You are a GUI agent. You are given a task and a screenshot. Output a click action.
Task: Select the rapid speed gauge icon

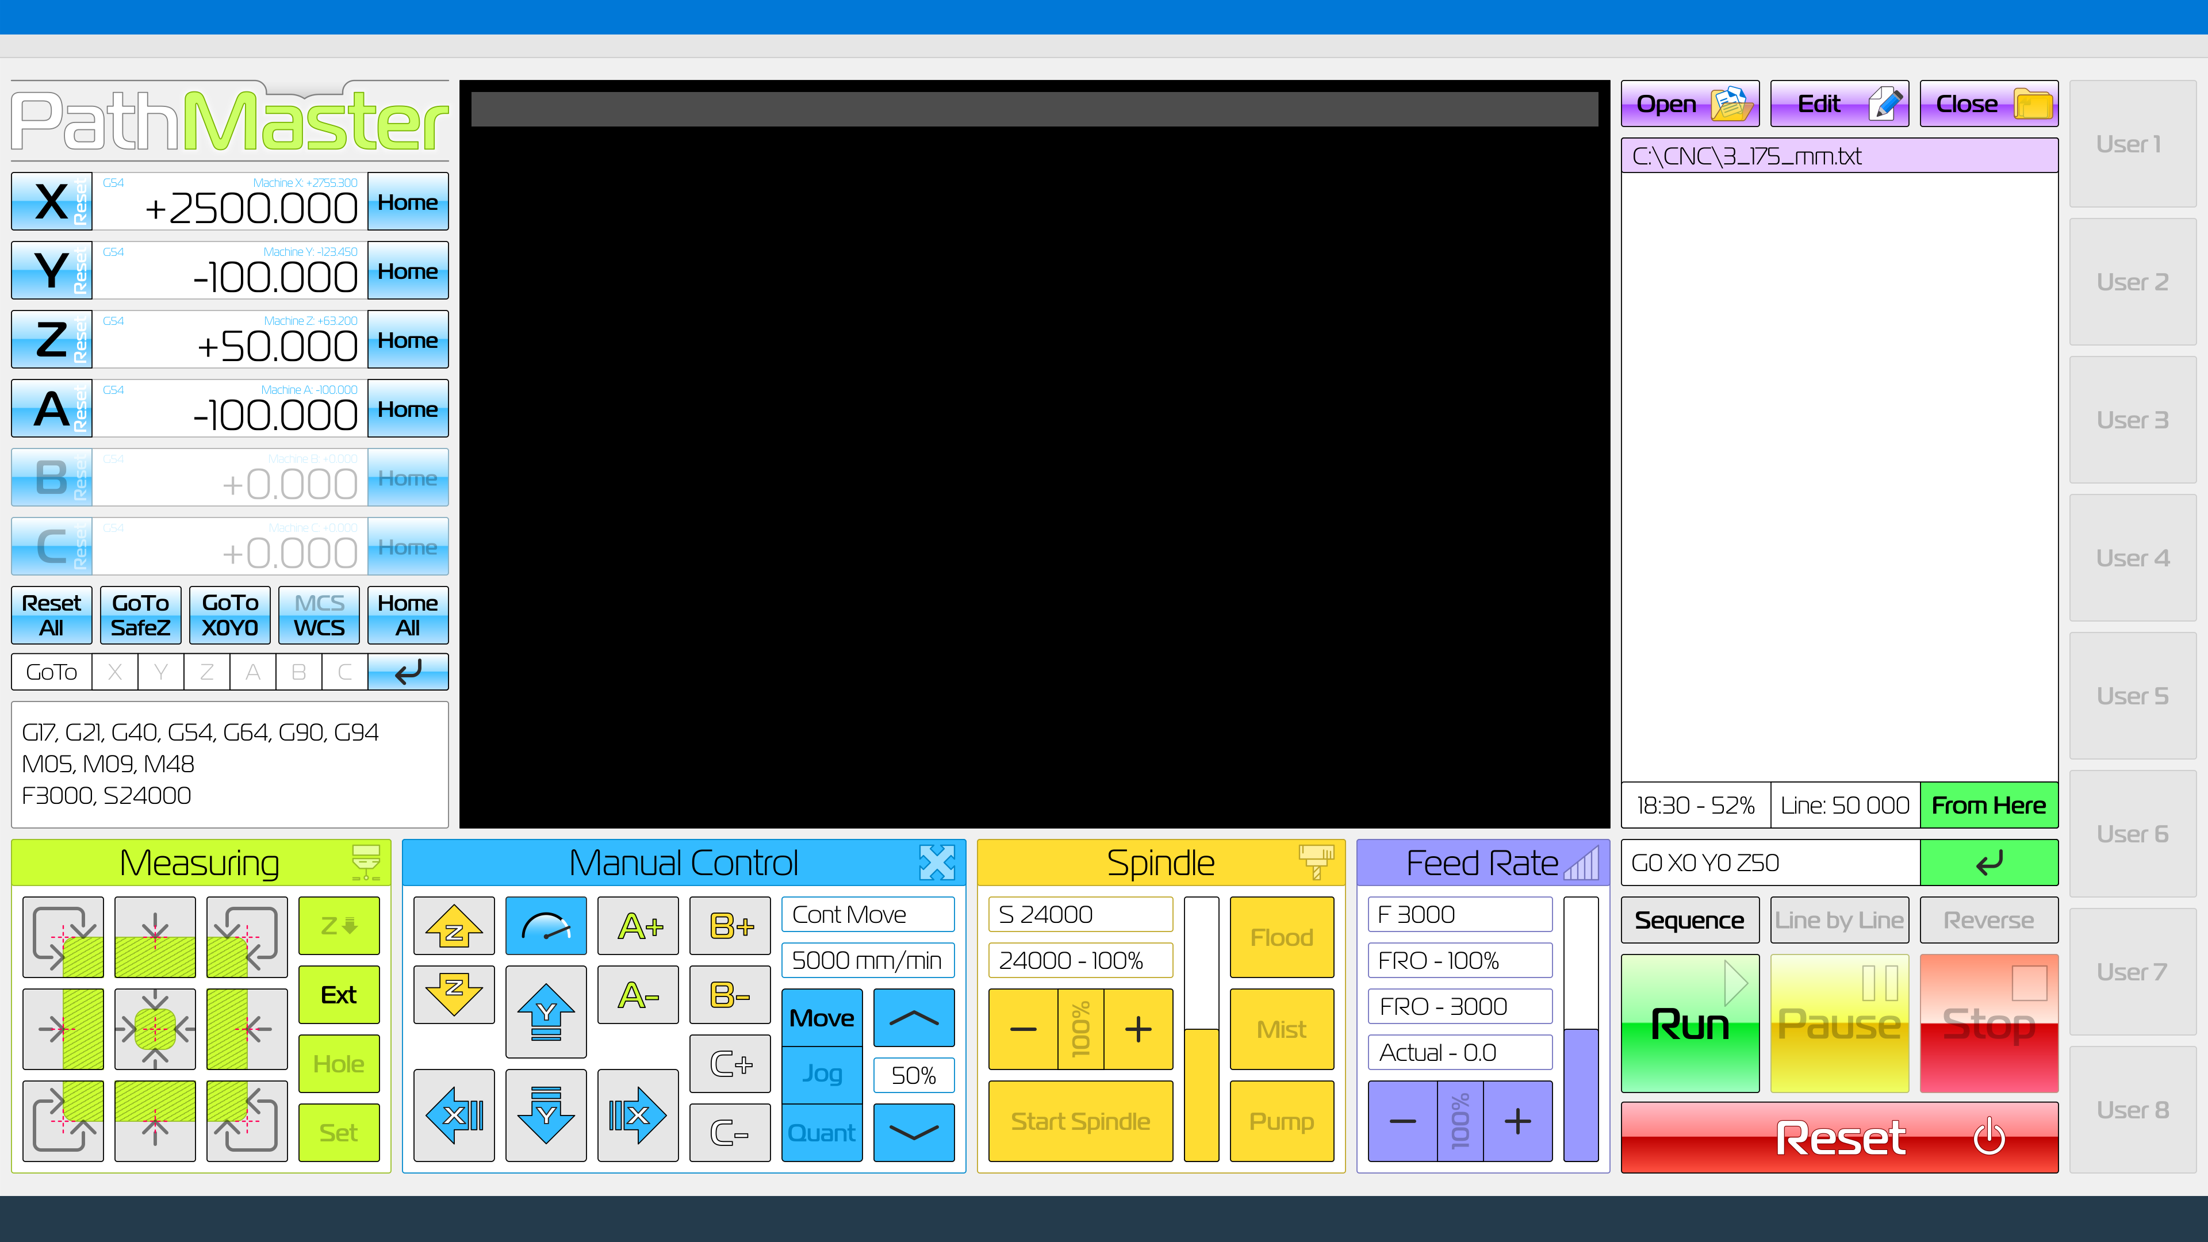(x=545, y=926)
